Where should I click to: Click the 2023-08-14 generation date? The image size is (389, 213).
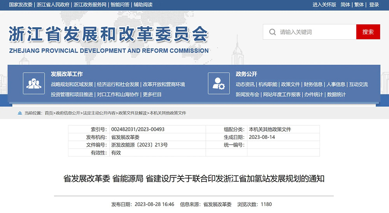point(262,137)
